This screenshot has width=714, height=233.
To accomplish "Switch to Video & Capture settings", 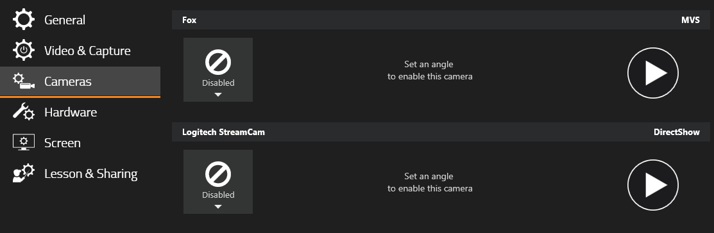I will (x=80, y=51).
